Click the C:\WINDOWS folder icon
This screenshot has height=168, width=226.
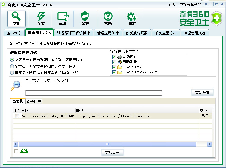120,67
